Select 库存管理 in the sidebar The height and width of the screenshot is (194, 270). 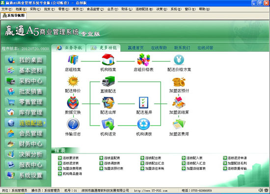pos(26,112)
